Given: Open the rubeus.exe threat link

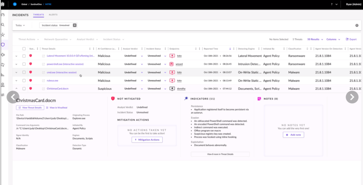Looking at the screenshot, I should click(52, 81).
